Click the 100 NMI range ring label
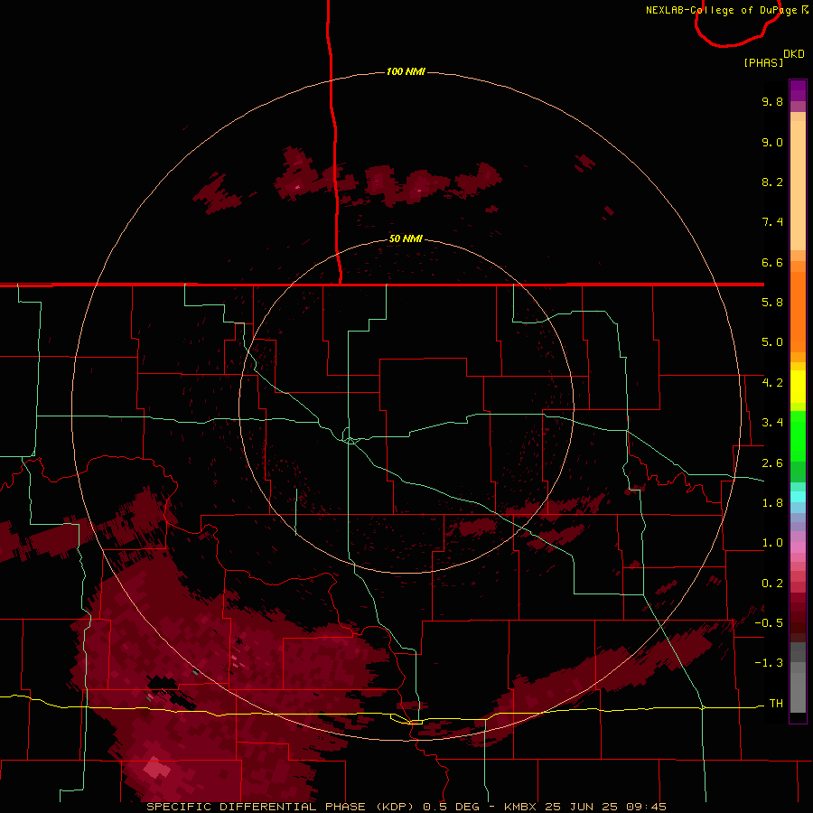Image resolution: width=813 pixels, height=813 pixels. tap(406, 71)
